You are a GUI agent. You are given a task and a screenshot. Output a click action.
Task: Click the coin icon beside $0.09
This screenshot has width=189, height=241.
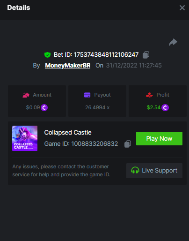point(44,107)
